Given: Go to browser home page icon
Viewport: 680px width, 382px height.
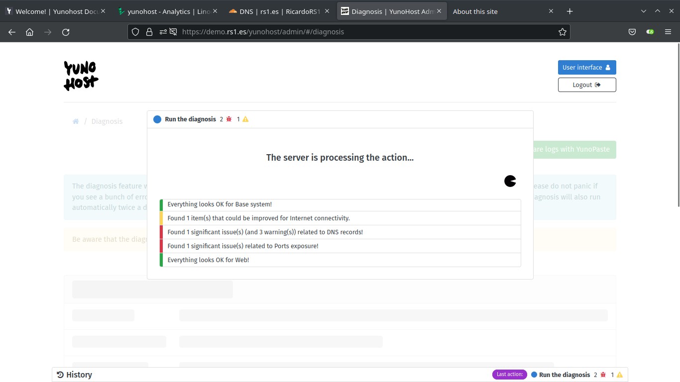Looking at the screenshot, I should (x=30, y=32).
